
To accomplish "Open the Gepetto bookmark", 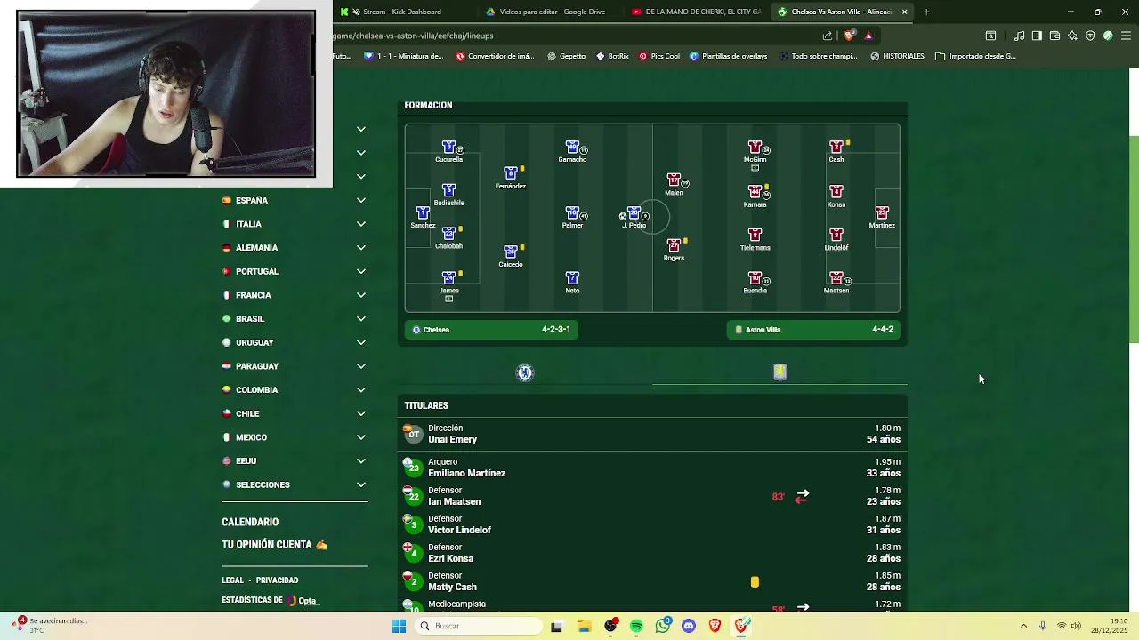I will point(566,56).
